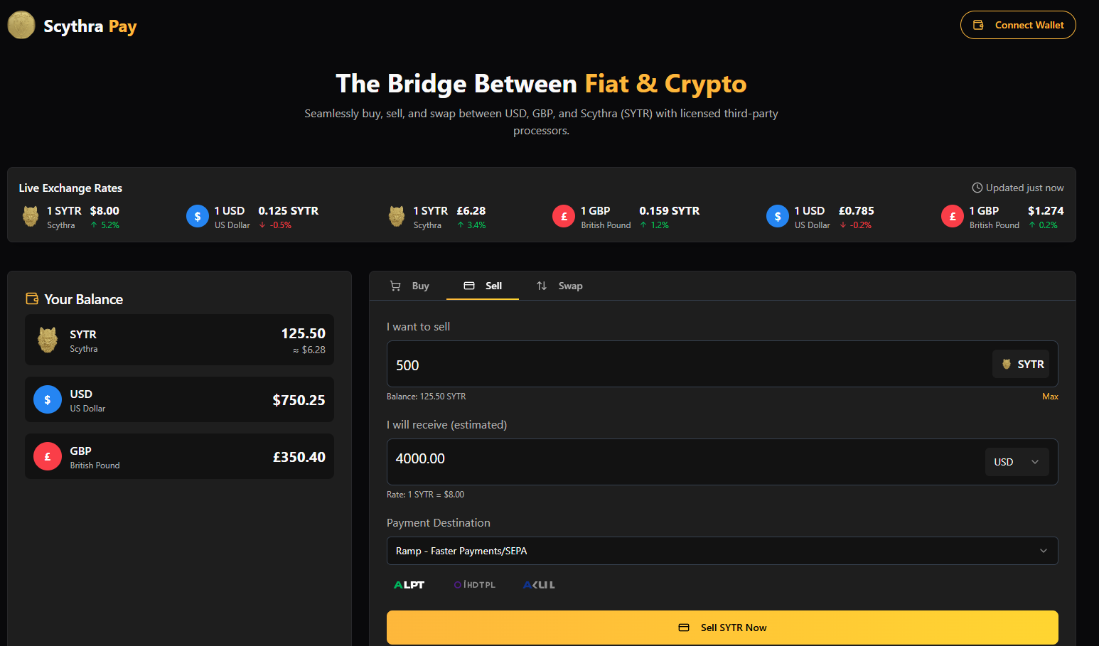This screenshot has width=1099, height=646.
Task: Click the ALPT payment provider logo
Action: (409, 585)
